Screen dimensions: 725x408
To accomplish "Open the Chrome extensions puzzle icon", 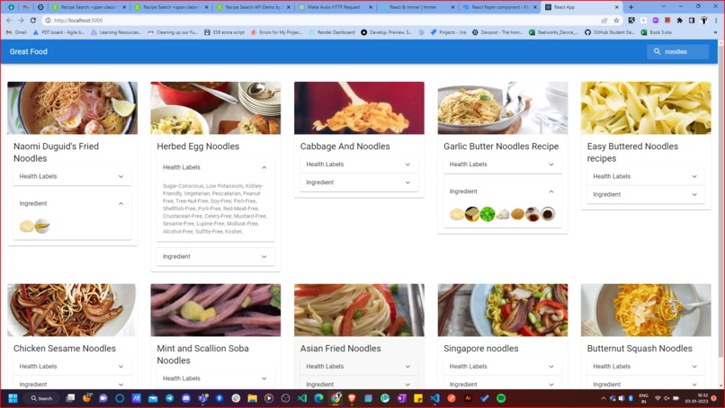I will tap(679, 21).
